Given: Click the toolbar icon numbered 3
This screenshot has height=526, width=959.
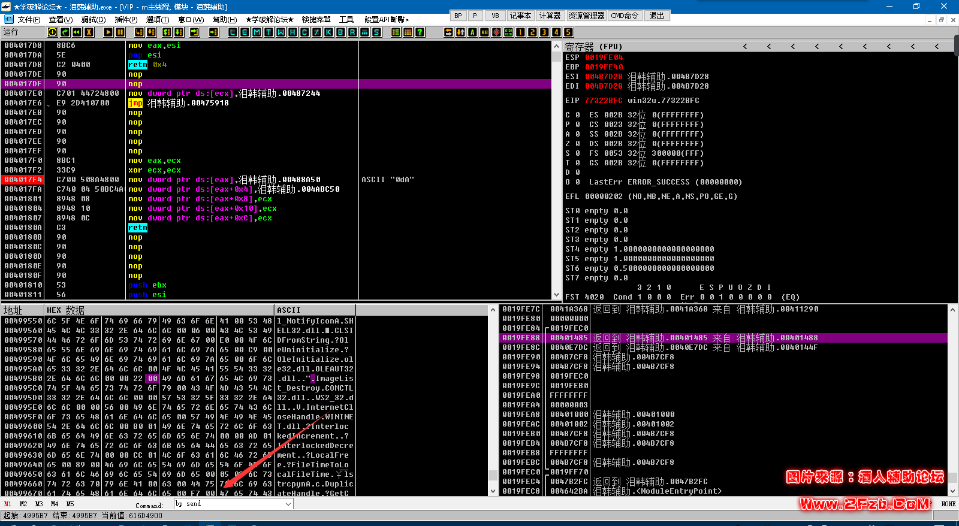Looking at the screenshot, I should pyautogui.click(x=544, y=32).
